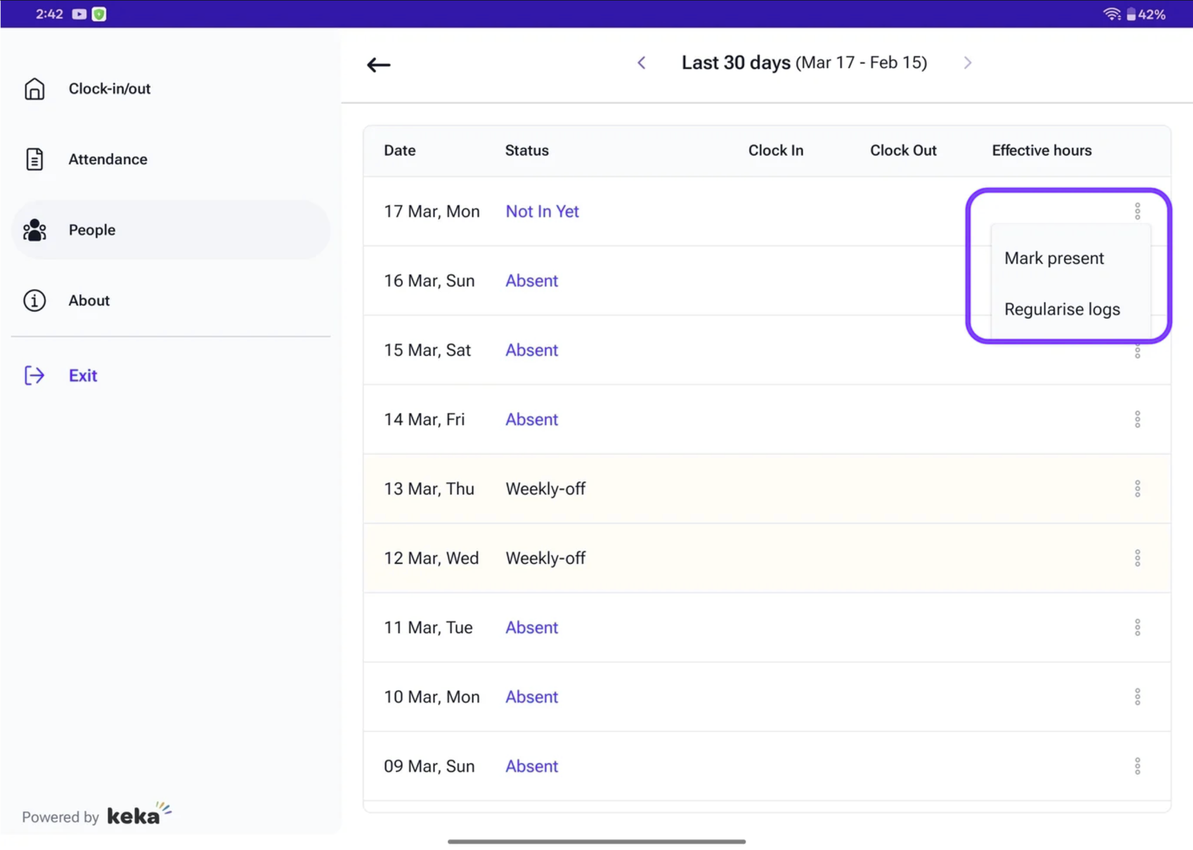Open options menu for 09 Mar, Sun

pyautogui.click(x=1137, y=766)
